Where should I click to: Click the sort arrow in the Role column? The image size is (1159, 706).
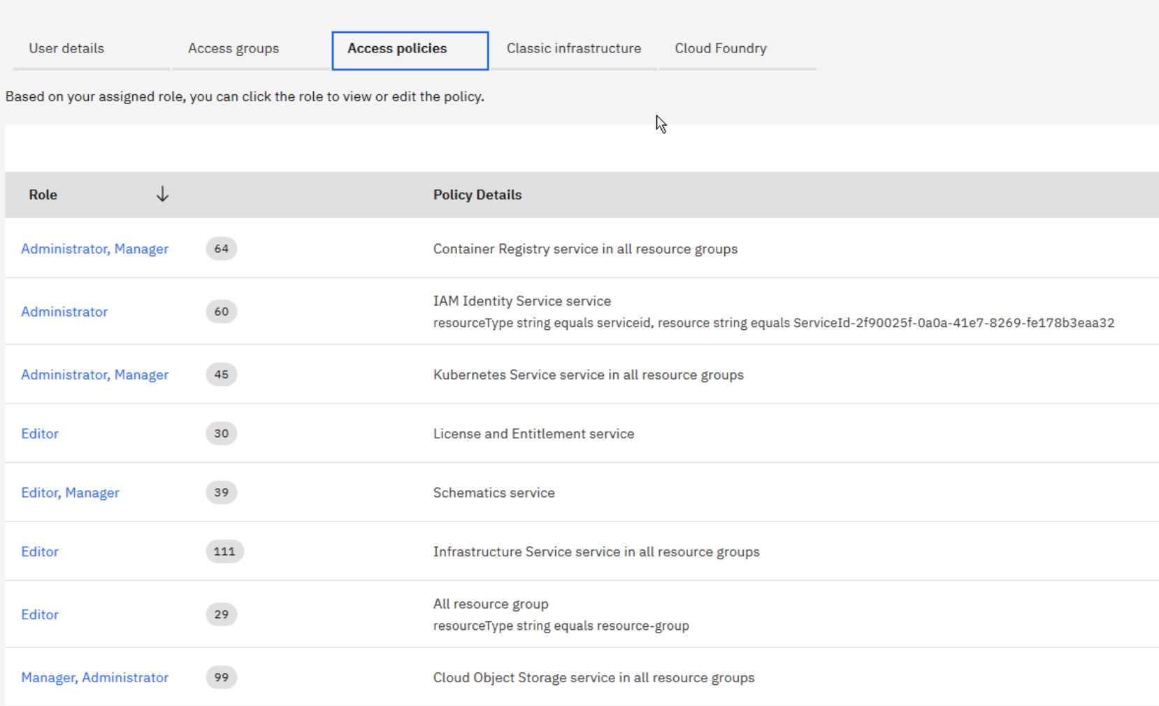[x=162, y=194]
